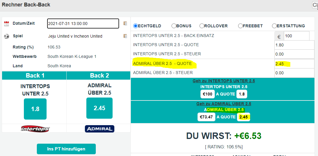Click the Intertops bookmaker logo
This screenshot has width=318, height=156.
point(35,129)
